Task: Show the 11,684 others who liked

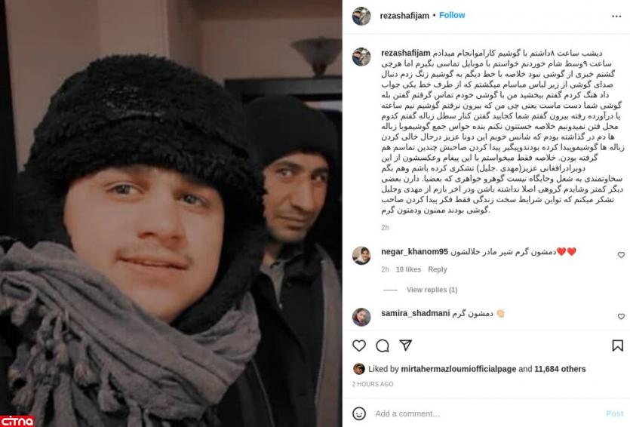Action: pos(560,369)
